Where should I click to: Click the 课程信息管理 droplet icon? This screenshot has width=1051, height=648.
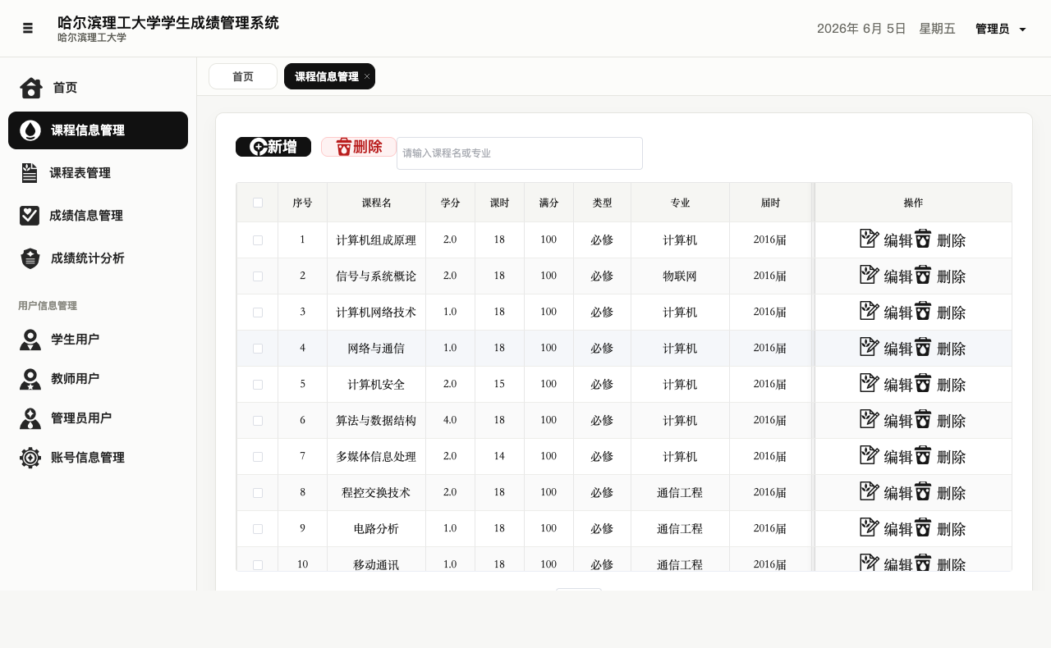pyautogui.click(x=30, y=130)
